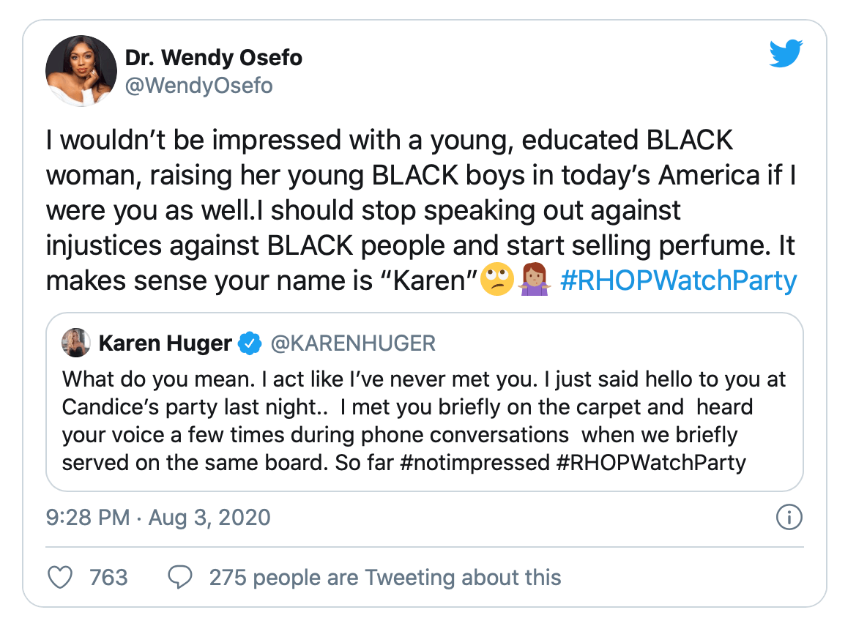Click Karen Huger's small avatar
867x618 pixels.
pyautogui.click(x=76, y=342)
